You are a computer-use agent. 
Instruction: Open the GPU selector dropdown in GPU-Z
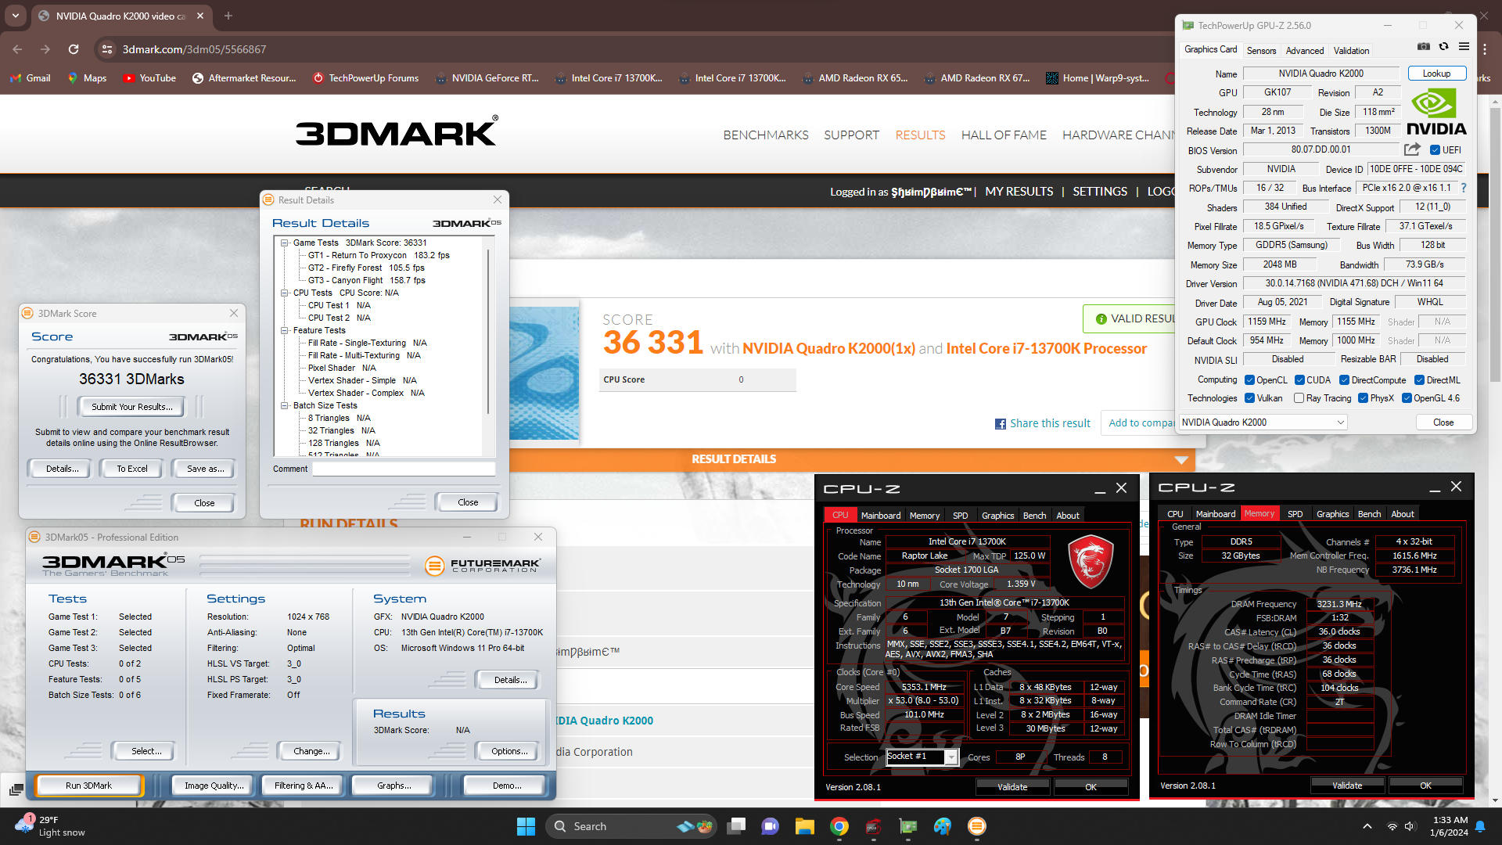1263,422
